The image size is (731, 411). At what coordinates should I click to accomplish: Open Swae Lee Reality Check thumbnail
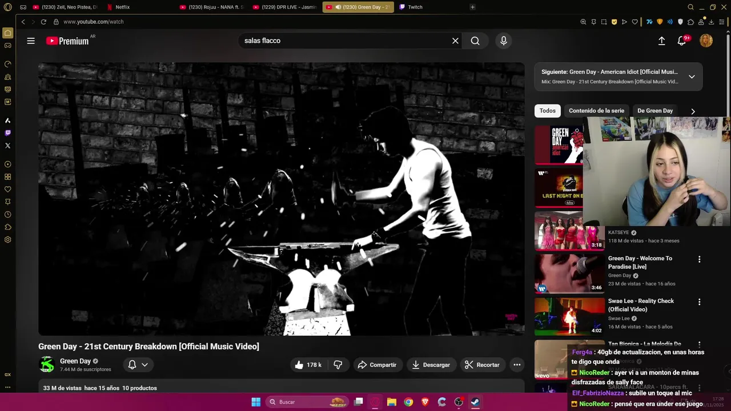tap(569, 316)
